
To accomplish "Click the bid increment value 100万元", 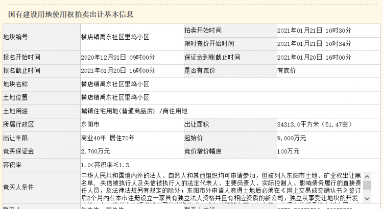I will pyautogui.click(x=288, y=151).
